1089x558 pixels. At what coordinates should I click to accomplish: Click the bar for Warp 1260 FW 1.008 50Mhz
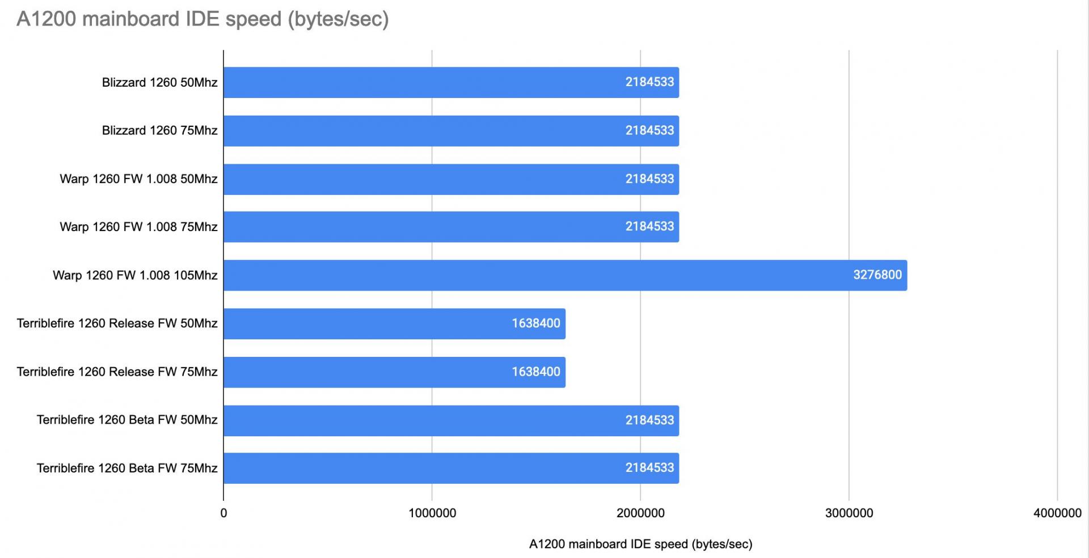point(451,179)
